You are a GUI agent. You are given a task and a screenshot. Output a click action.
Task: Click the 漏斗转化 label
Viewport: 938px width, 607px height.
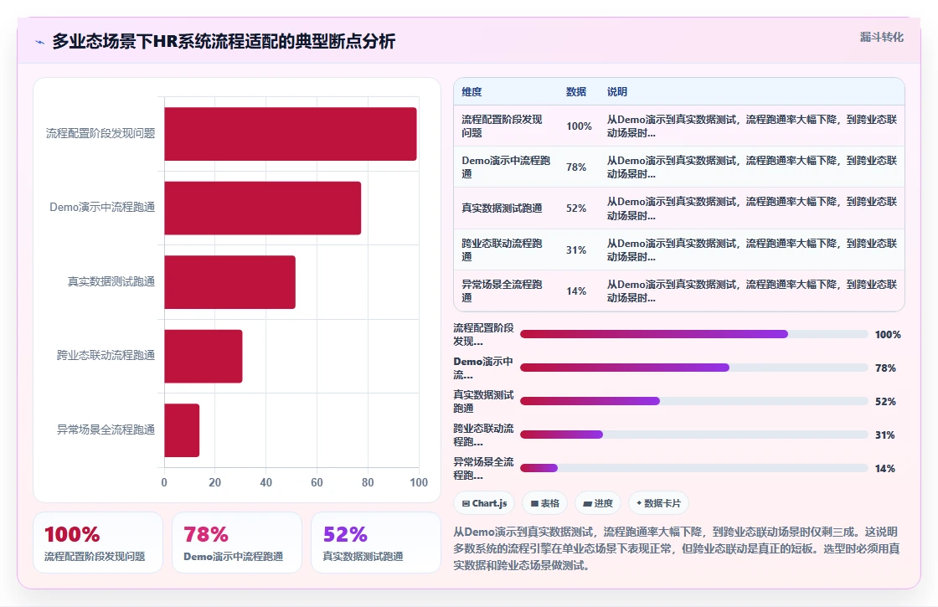(881, 37)
